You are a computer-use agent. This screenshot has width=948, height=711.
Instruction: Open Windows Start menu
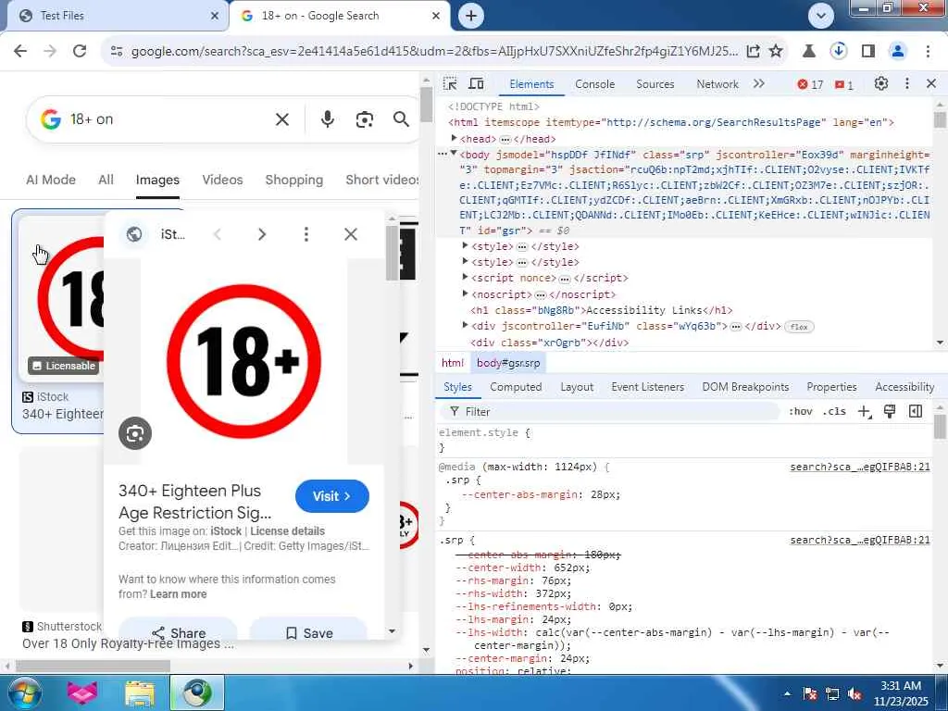pos(23,692)
